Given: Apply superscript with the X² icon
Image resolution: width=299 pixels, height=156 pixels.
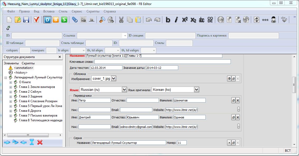Looking at the screenshot, I should click(185, 20).
